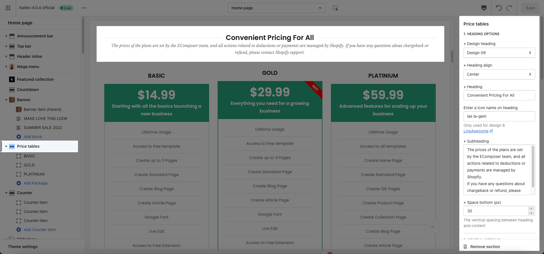
Task: Click the HOT ribbon on GOLD plan
Action: pyautogui.click(x=315, y=88)
